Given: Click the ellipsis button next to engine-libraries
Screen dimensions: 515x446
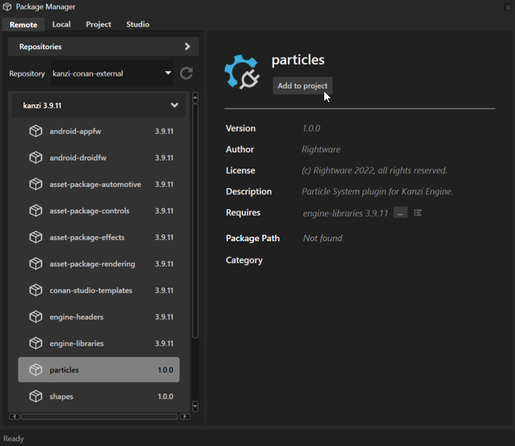Looking at the screenshot, I should click(399, 212).
